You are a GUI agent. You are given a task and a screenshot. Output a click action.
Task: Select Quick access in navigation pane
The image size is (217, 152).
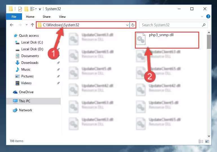pyautogui.click(x=29, y=36)
